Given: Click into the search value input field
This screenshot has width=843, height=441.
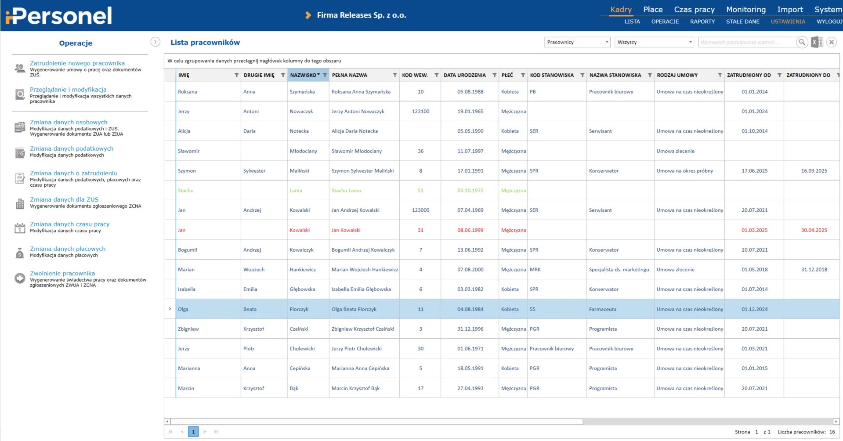Looking at the screenshot, I should tap(747, 42).
